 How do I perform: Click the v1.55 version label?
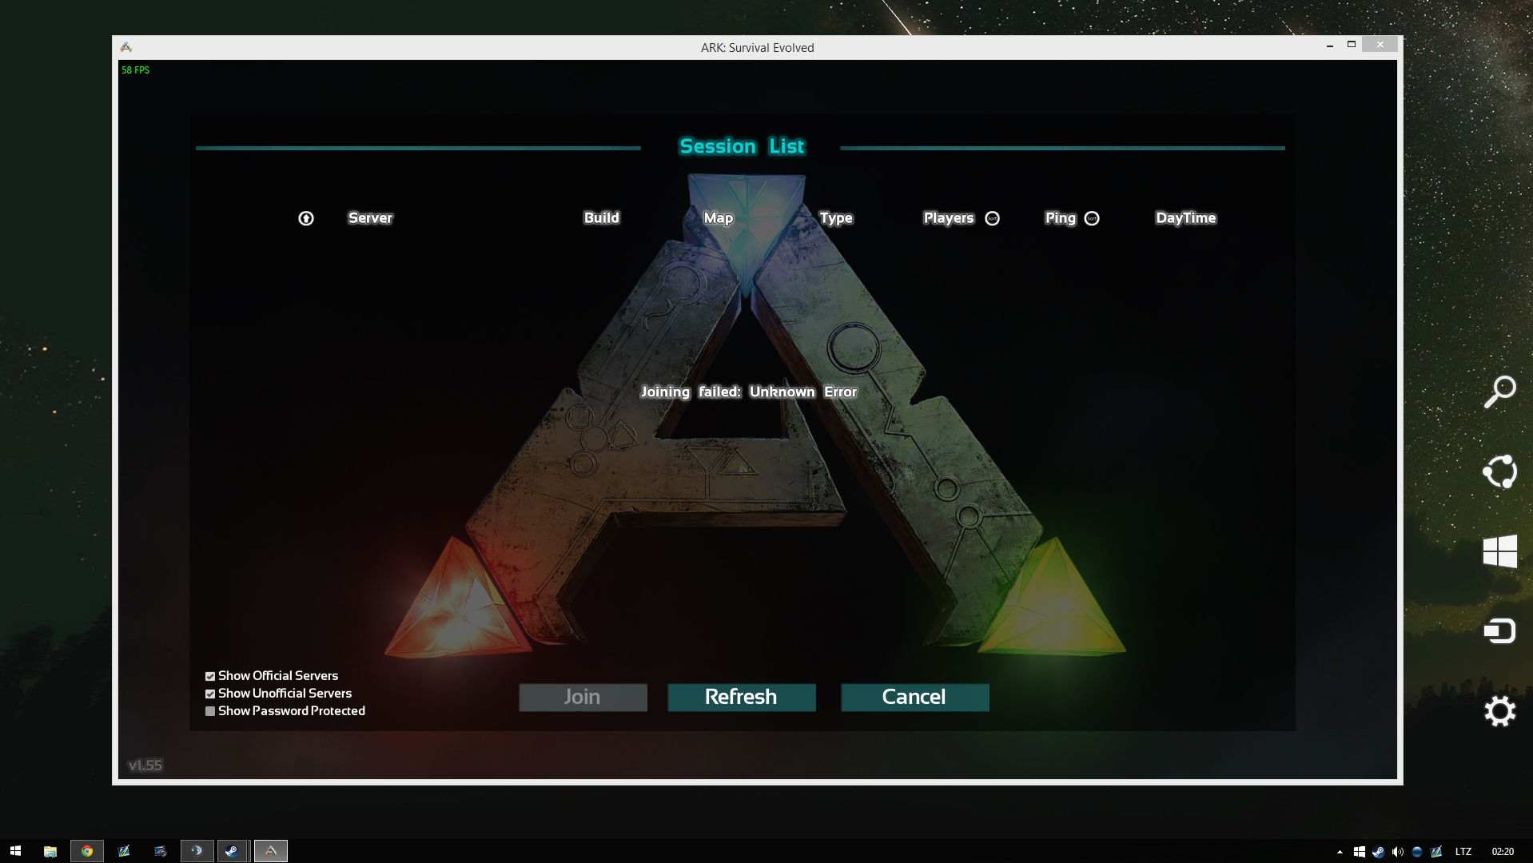coord(145,766)
